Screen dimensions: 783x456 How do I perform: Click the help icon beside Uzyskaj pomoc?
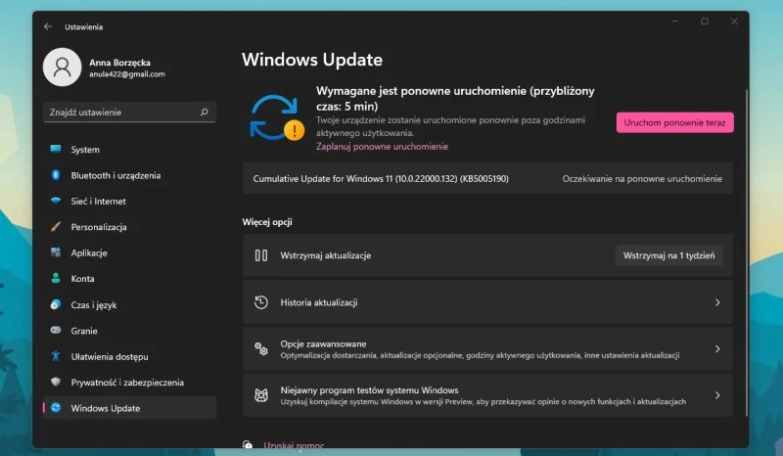point(248,444)
